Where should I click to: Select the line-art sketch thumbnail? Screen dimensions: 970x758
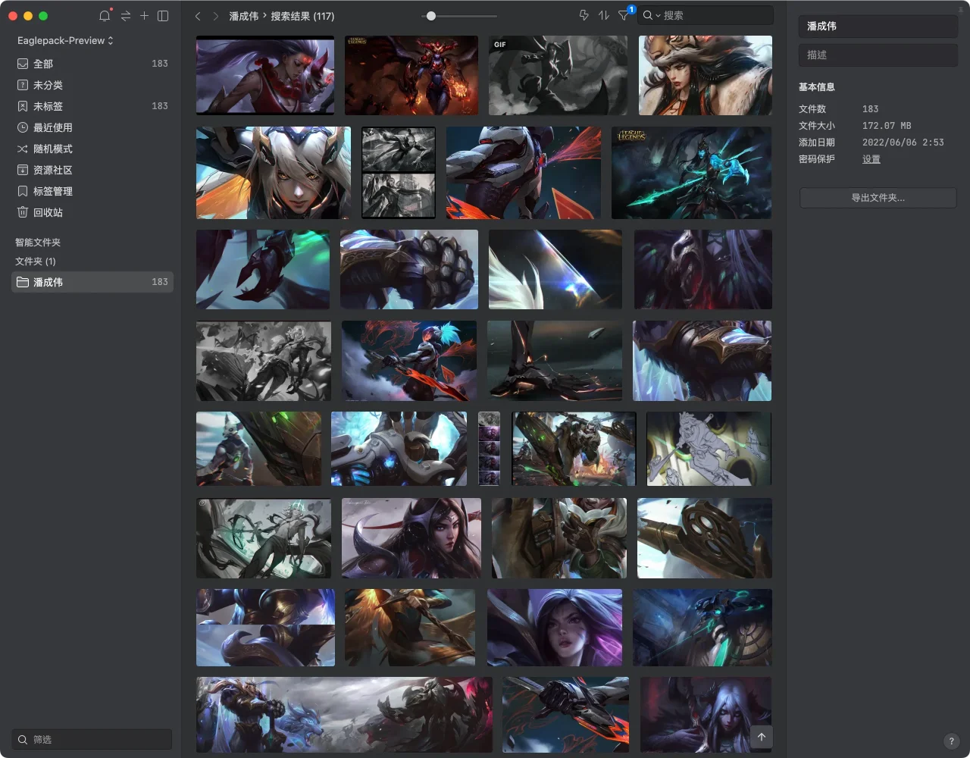(709, 449)
